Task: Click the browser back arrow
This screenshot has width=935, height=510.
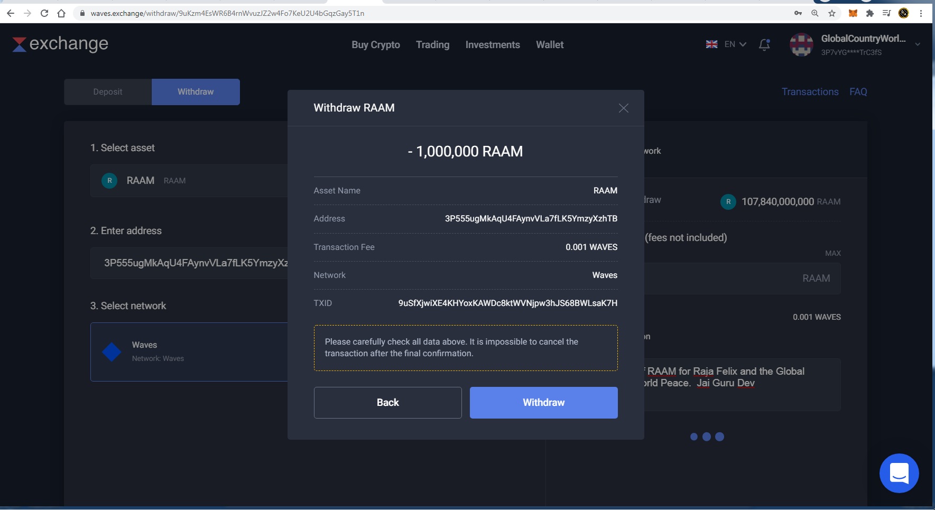Action: pos(11,13)
